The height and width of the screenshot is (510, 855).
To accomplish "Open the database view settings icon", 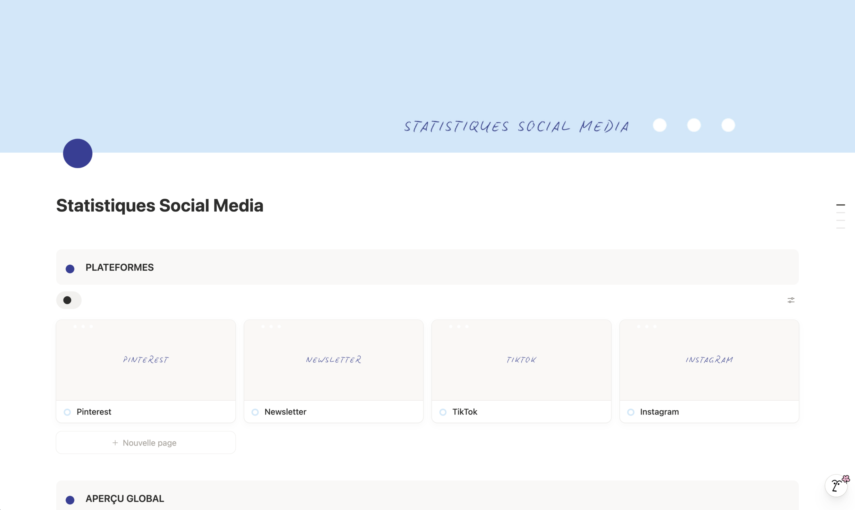I will pos(791,300).
